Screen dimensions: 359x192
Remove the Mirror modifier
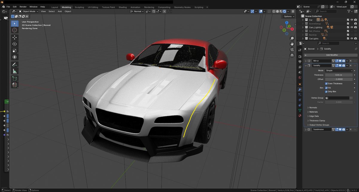pyautogui.click(x=351, y=61)
